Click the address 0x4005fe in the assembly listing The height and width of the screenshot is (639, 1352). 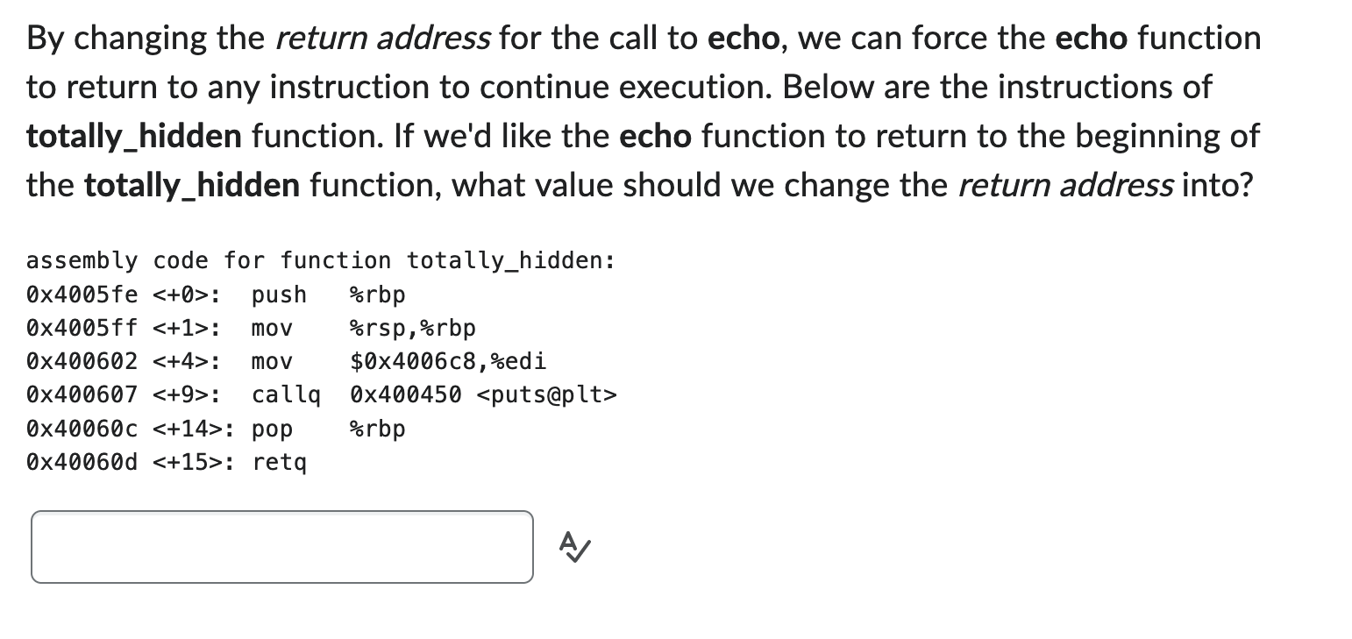[82, 295]
